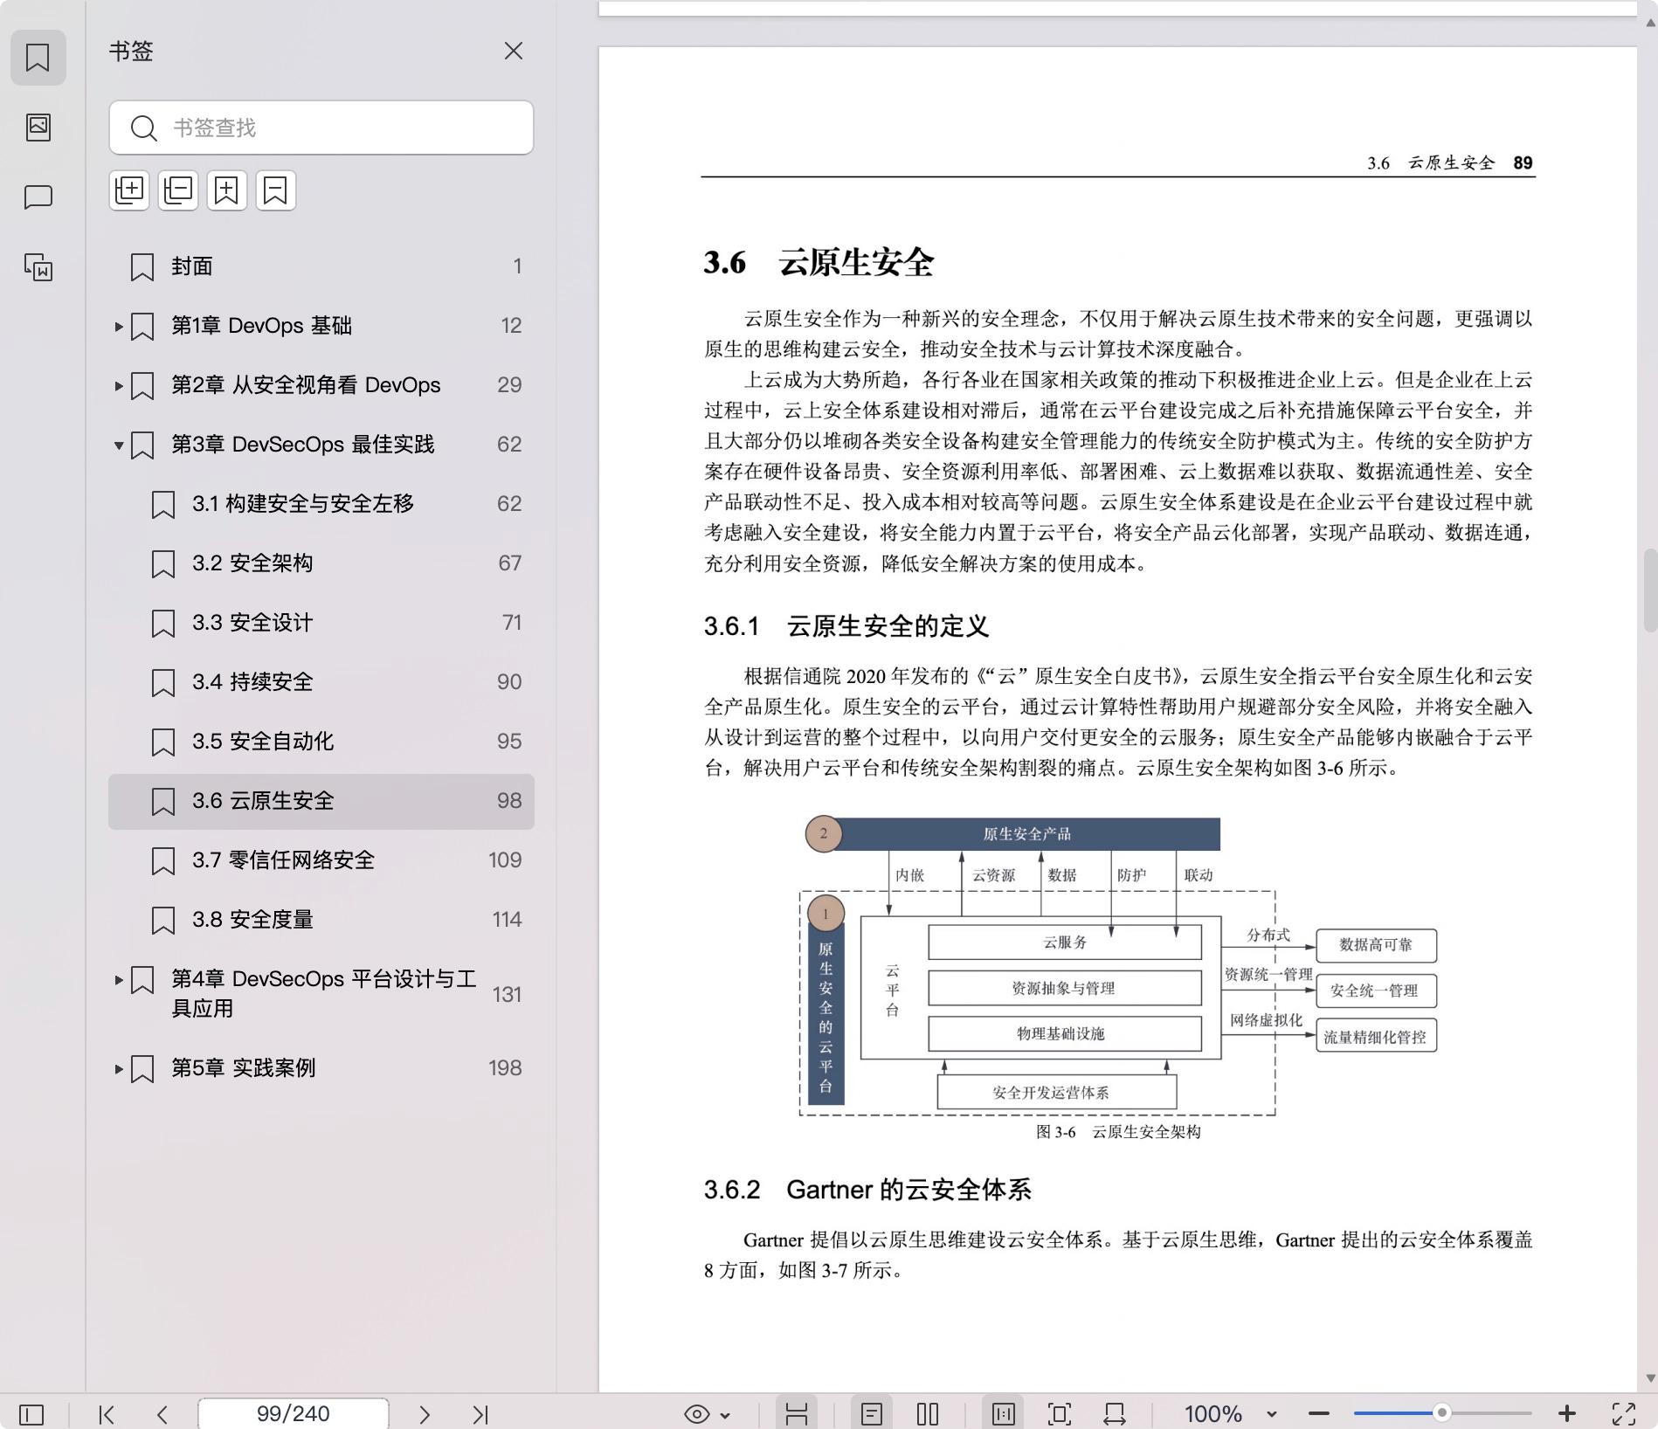Screen dimensions: 1658x1429
Task: Expand all bookmarks button
Action: (130, 190)
